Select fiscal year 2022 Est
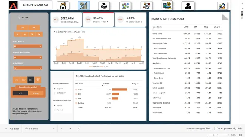Viewport: 245px width, 137px height. click(x=38, y=80)
